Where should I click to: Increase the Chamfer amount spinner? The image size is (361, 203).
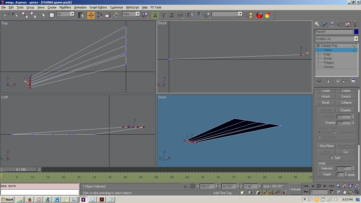coord(353,122)
